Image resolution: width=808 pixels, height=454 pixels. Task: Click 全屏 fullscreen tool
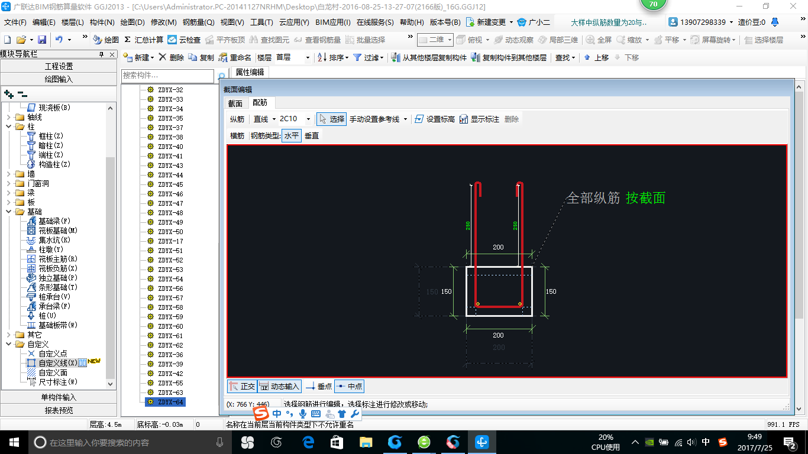pos(599,40)
